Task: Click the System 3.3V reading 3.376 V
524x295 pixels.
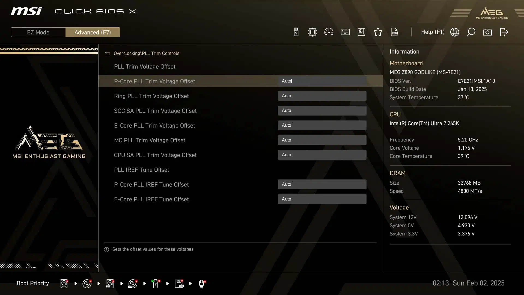Action: [x=466, y=234]
